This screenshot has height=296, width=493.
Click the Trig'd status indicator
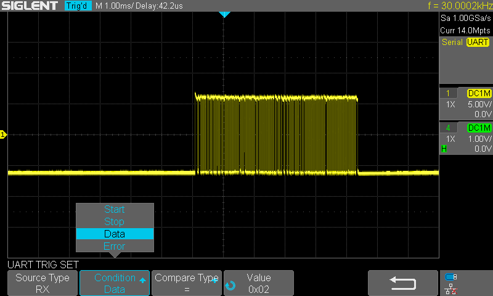point(78,6)
